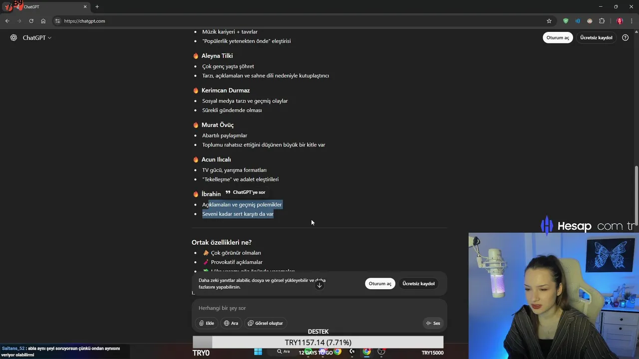This screenshot has width=639, height=359.
Task: Open the Chrome profile avatar
Action: [620, 21]
